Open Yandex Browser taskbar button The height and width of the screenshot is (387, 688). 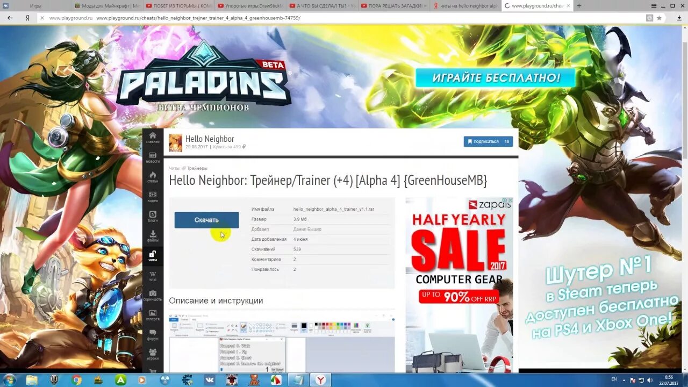coord(320,380)
